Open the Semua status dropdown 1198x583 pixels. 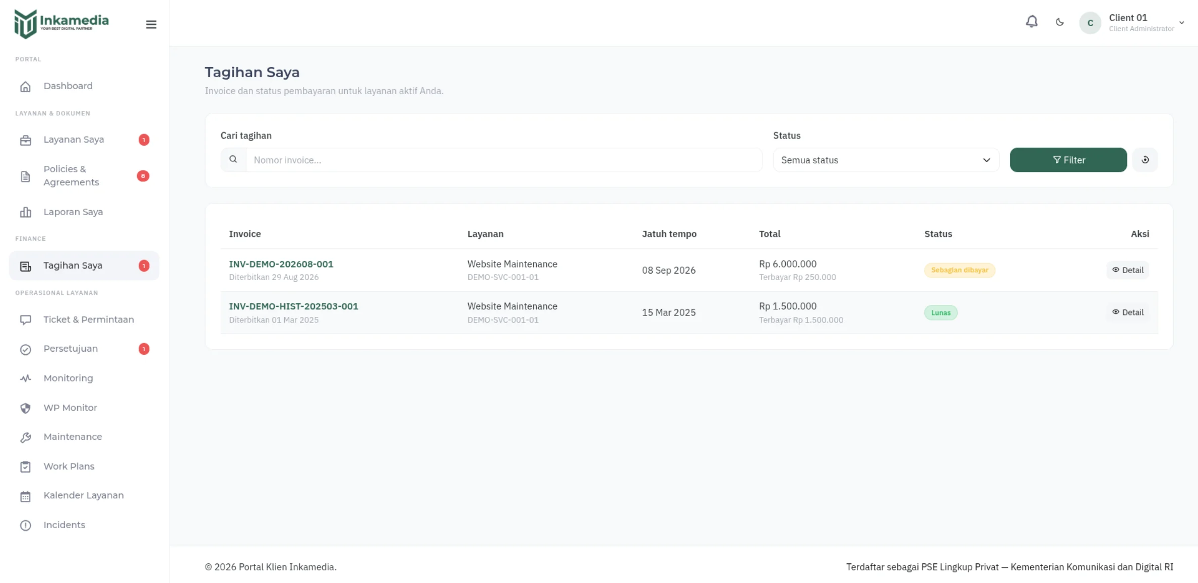pyautogui.click(x=886, y=160)
